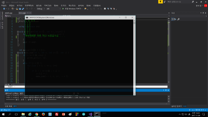This screenshot has height=117, width=208.
Task: Open the 보기(V) menu
Action: [20, 6]
